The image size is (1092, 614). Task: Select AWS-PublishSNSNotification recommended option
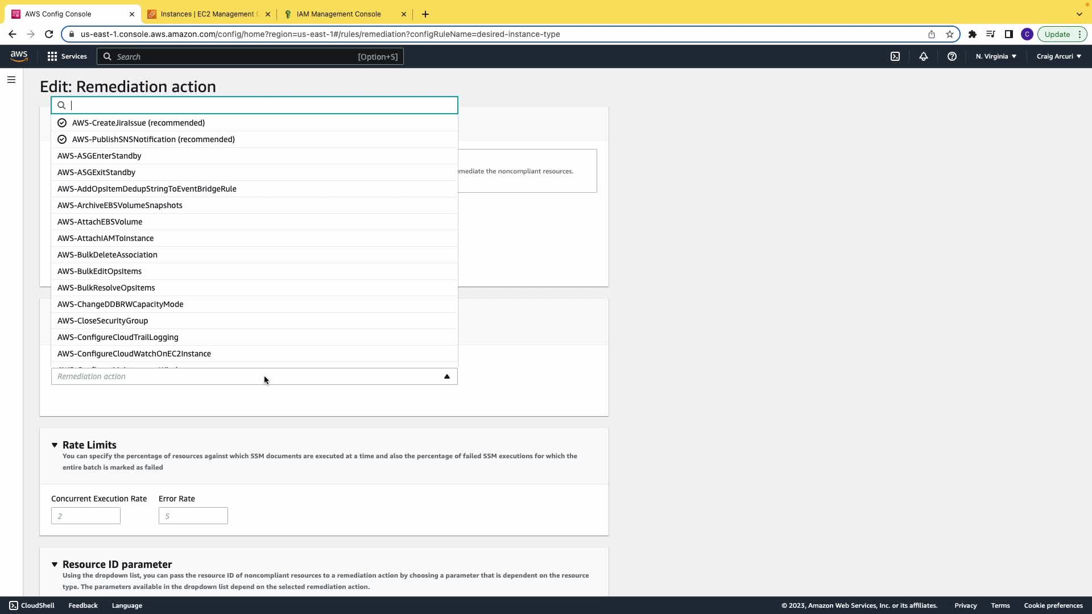153,139
